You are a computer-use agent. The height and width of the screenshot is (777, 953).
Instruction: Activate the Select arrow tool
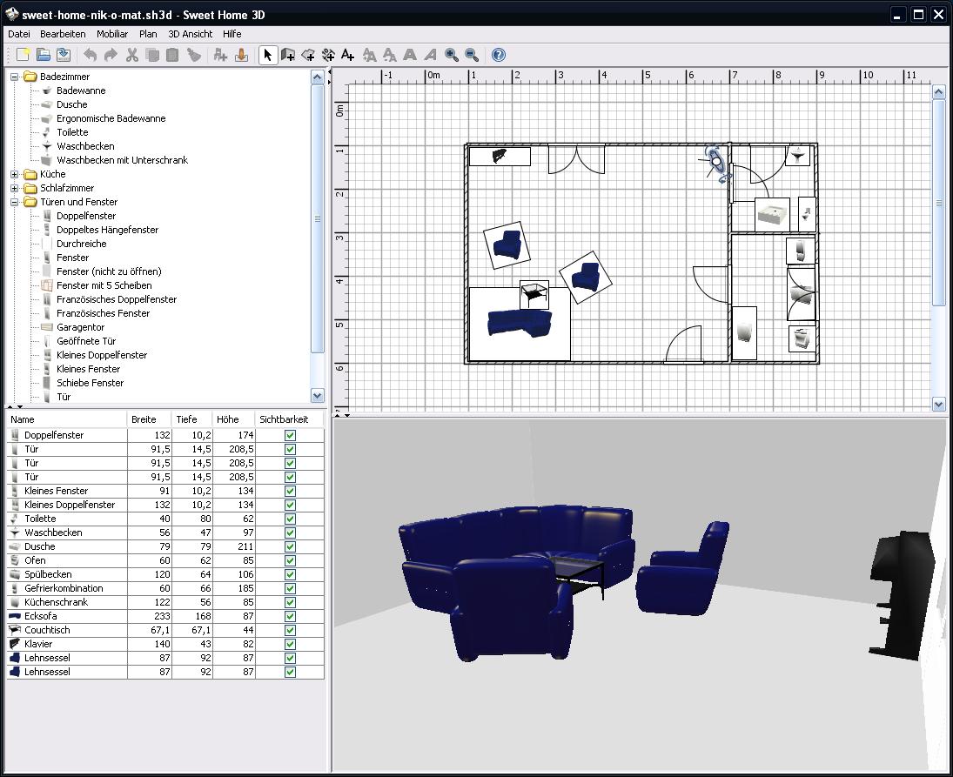click(x=267, y=55)
